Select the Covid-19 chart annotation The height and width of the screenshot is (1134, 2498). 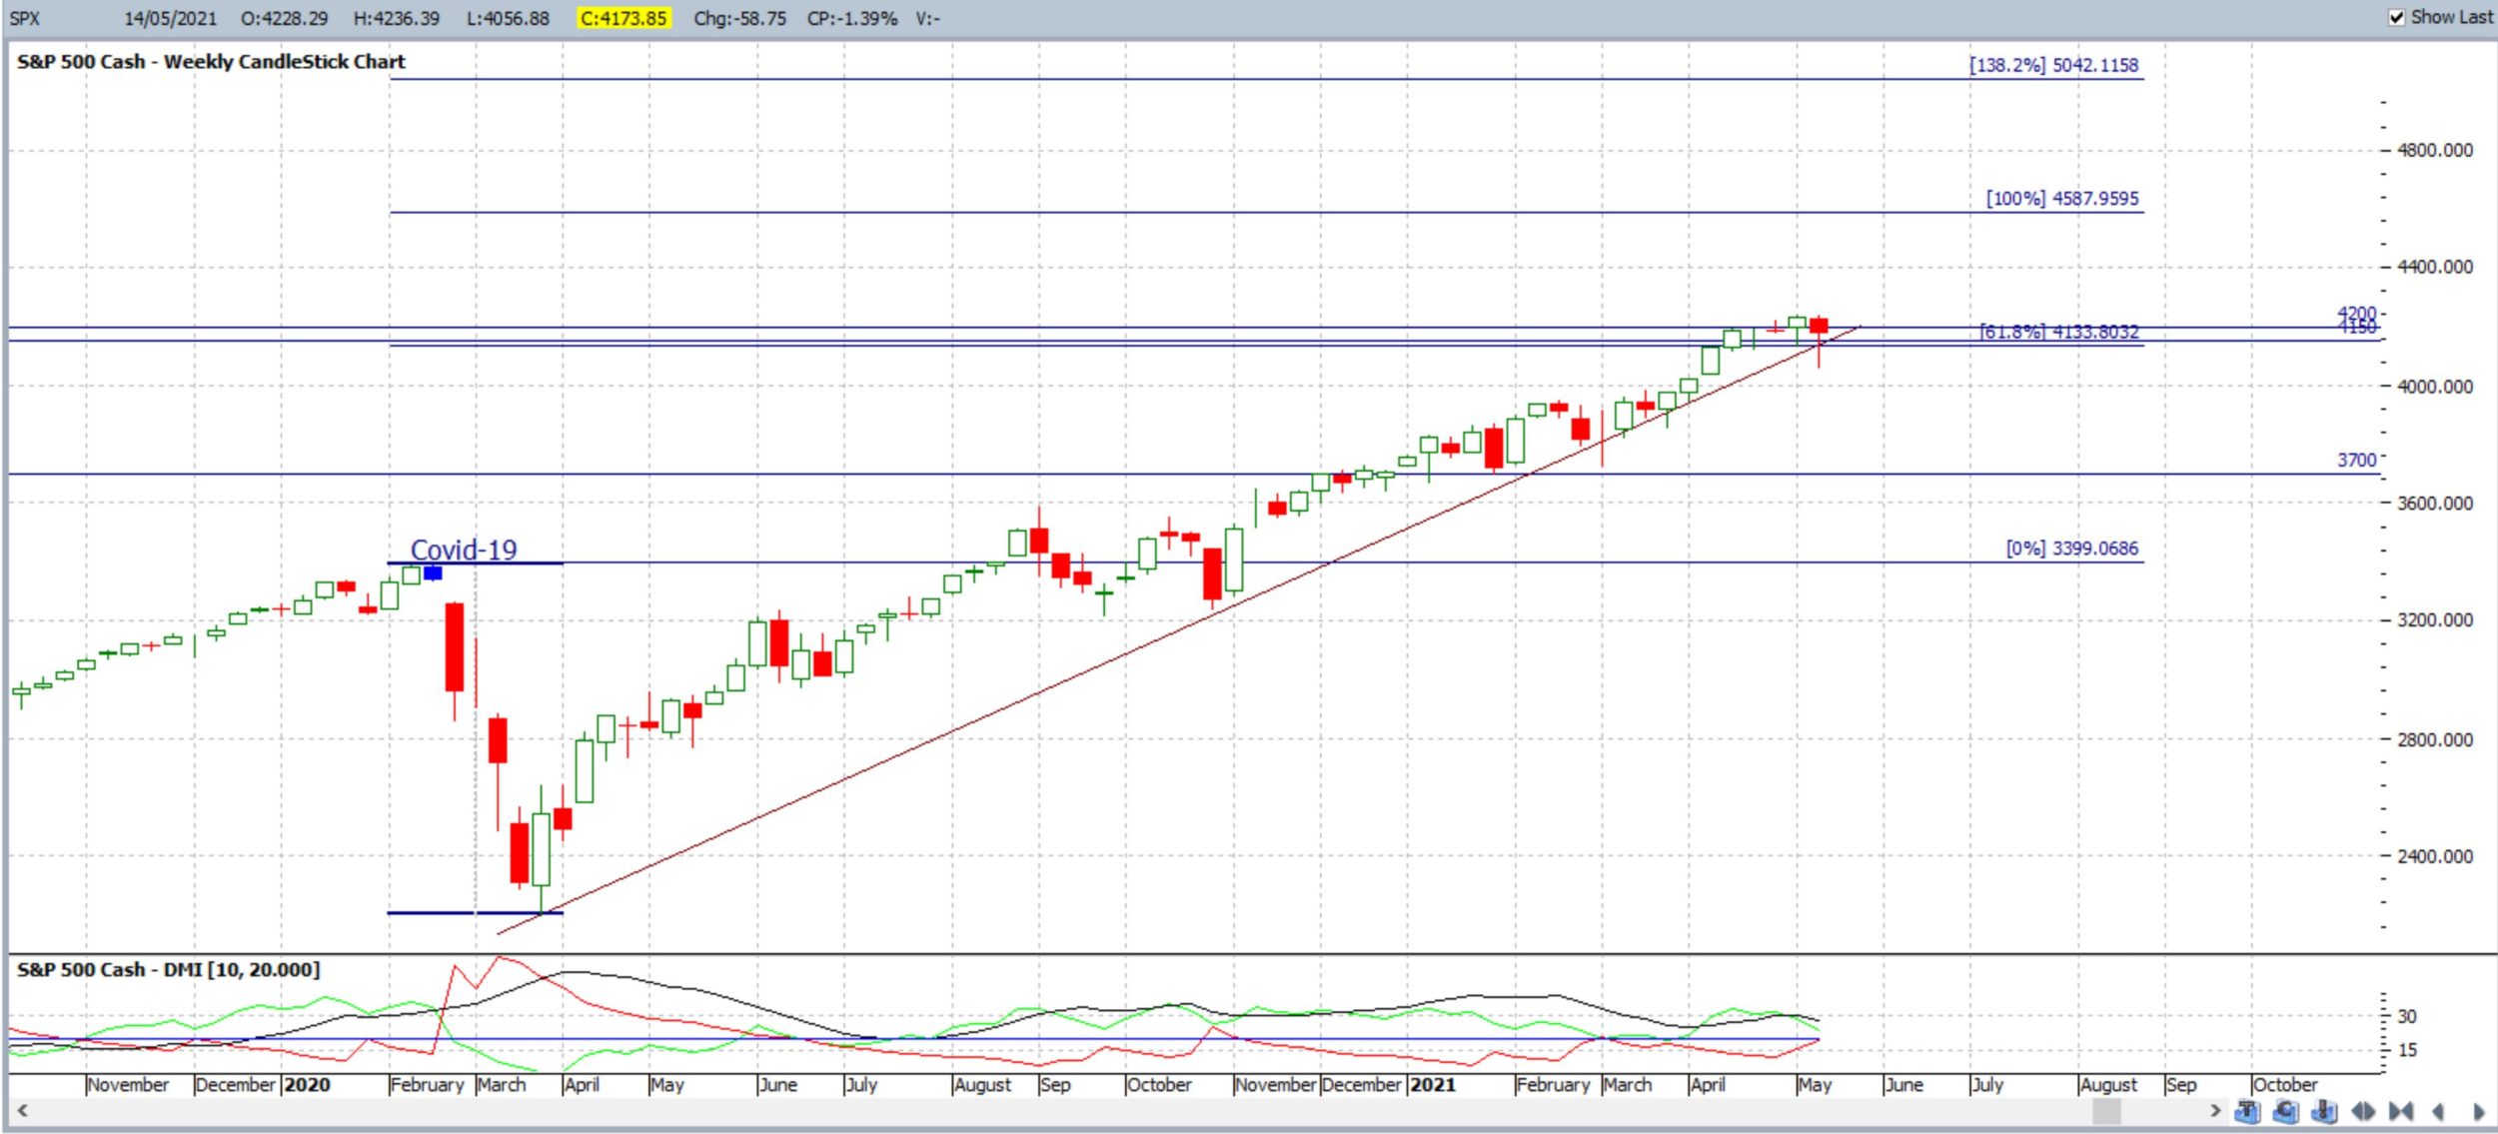coord(464,550)
